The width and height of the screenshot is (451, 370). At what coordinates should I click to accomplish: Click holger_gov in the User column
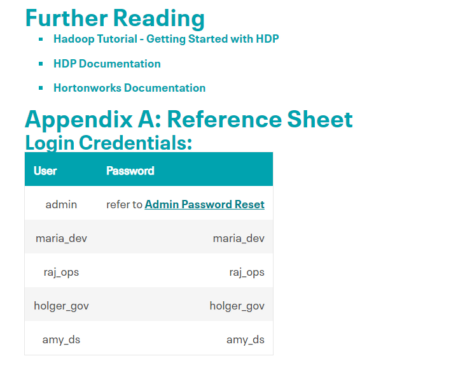tap(61, 306)
